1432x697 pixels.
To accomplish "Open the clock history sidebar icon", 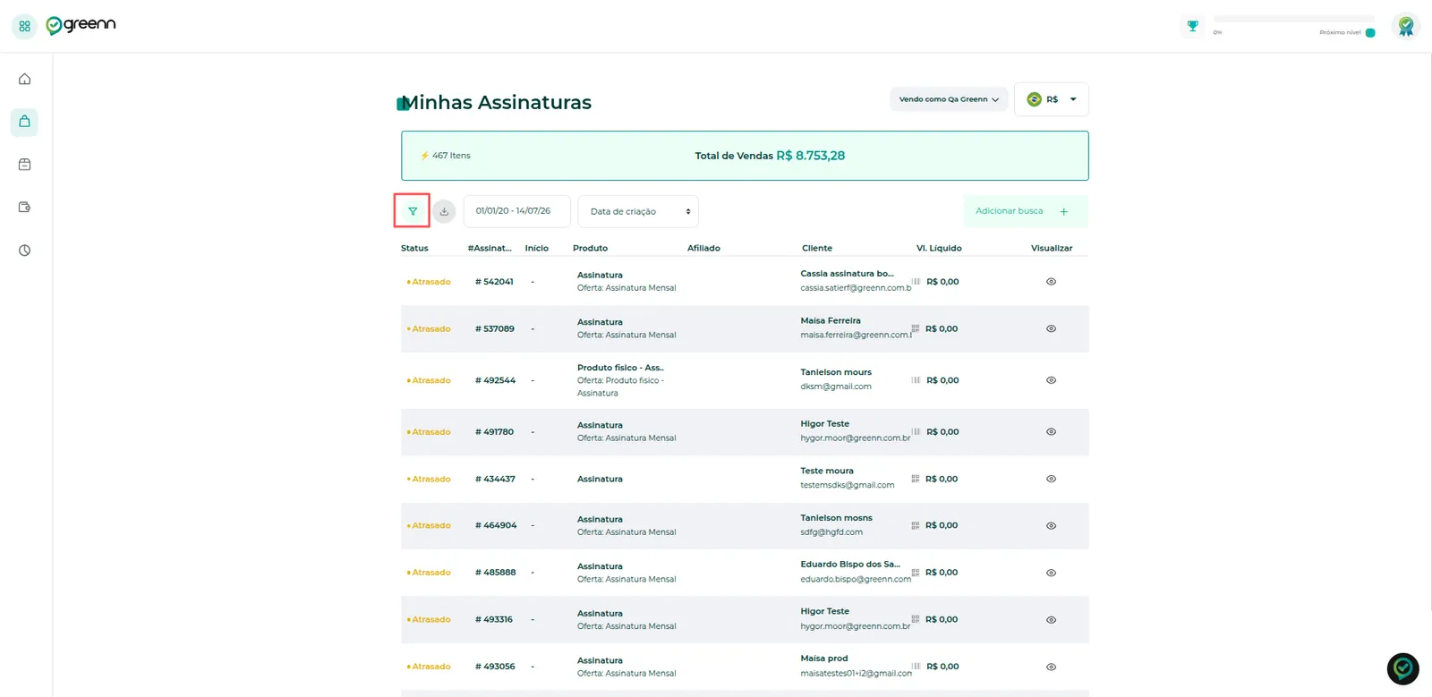I will (24, 251).
